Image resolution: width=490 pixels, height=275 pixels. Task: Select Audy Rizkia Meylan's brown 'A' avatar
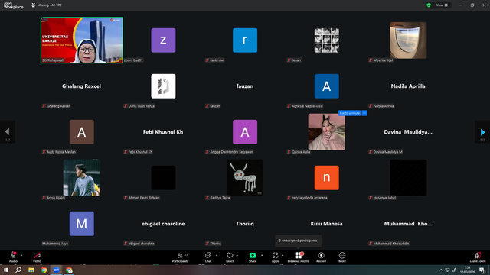coord(82,132)
